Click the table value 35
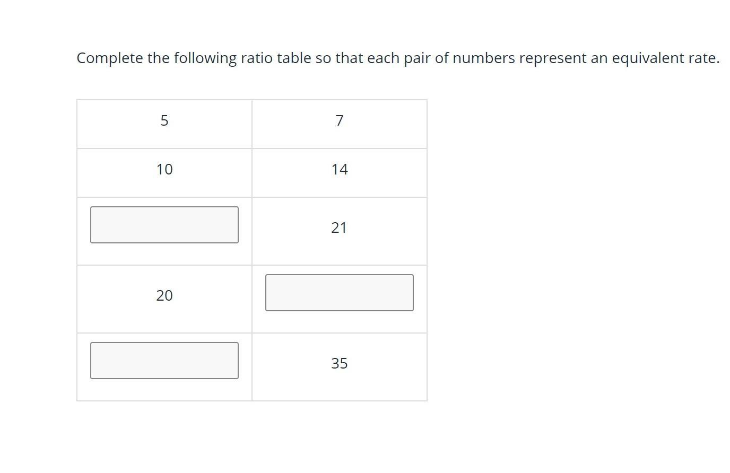This screenshot has height=473, width=730. pyautogui.click(x=340, y=364)
